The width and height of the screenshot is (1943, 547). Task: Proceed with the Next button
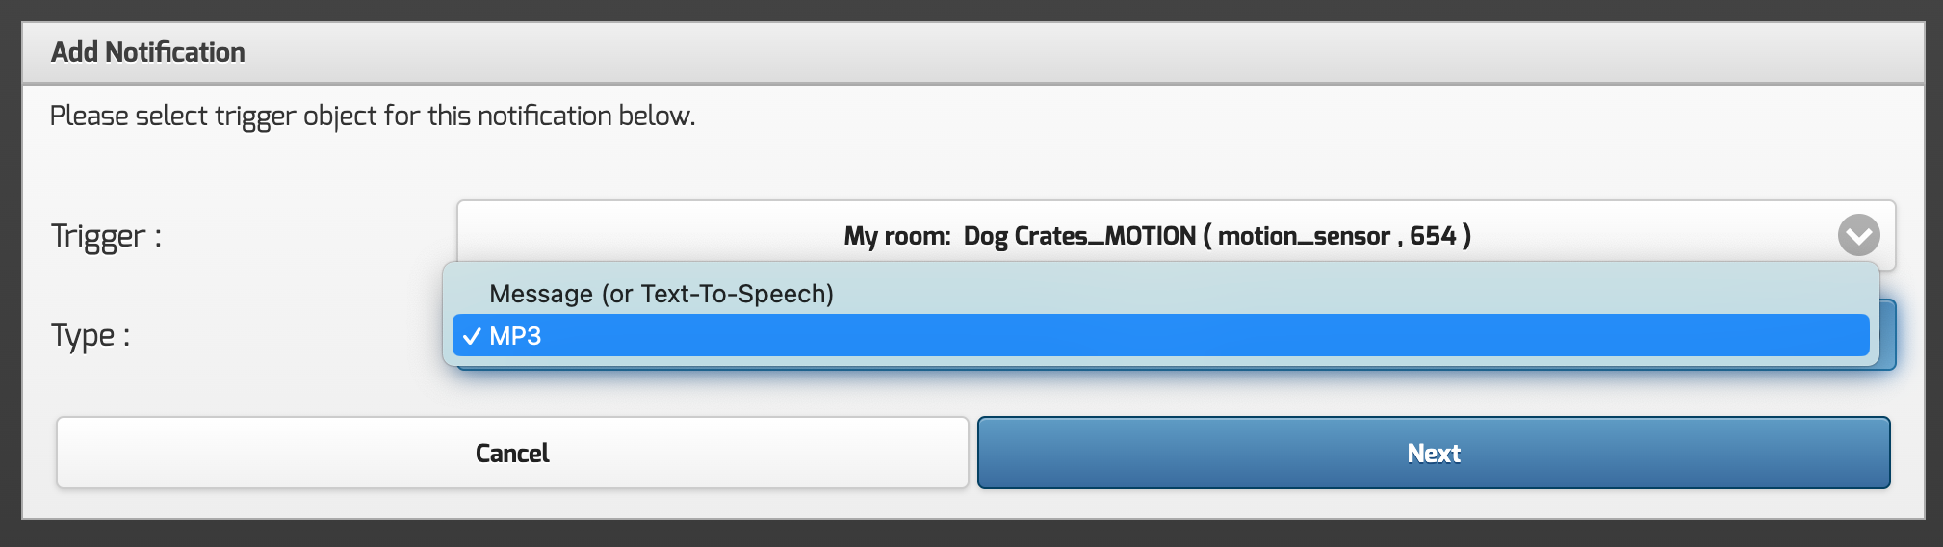coord(1433,453)
